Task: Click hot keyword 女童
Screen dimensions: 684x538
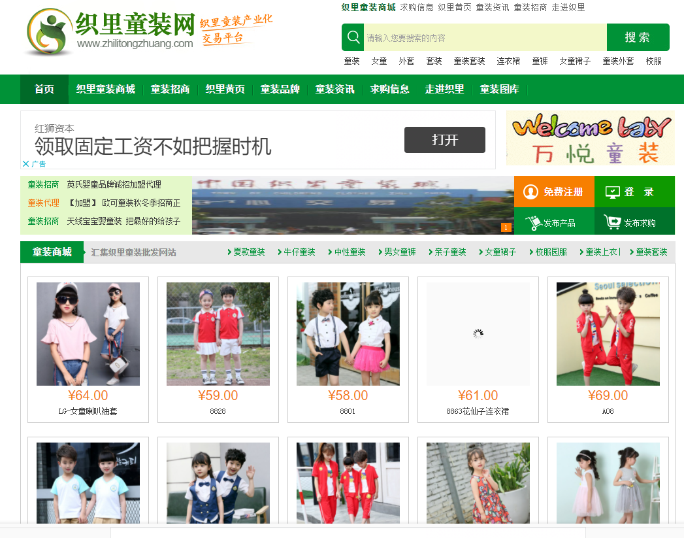Action: [x=379, y=61]
